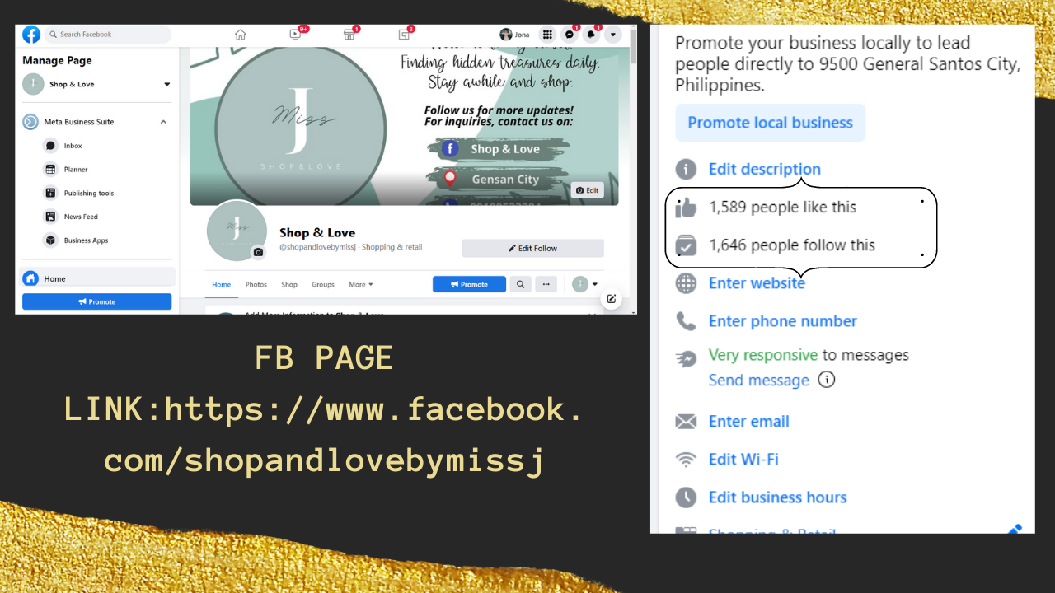Click the '1,646 people follow this' text

tap(792, 245)
